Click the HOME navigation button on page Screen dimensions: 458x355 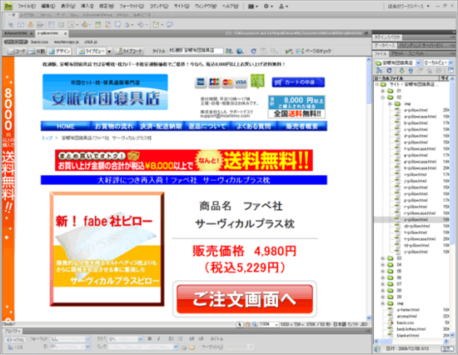point(66,127)
